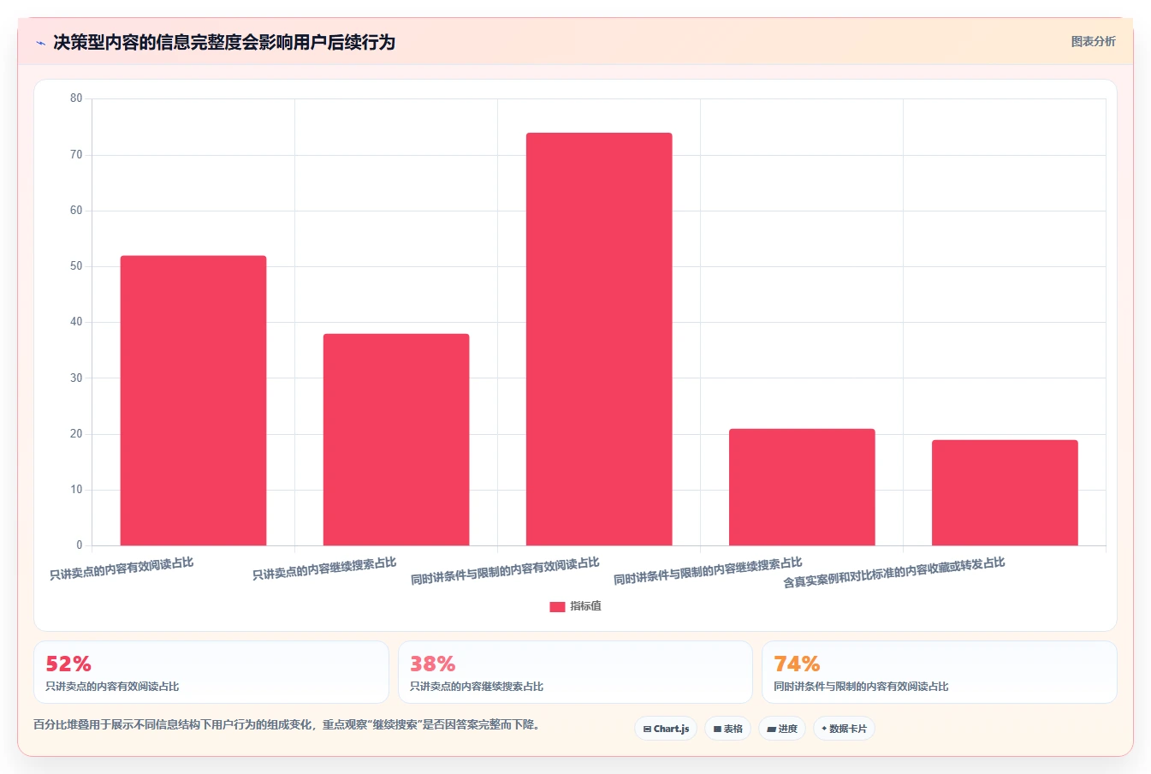Click axis label 同时讲条件与限制的内容继续搜索占比
The width and height of the screenshot is (1151, 774).
coord(708,571)
